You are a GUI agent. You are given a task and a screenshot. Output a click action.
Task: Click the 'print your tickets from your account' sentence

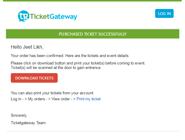[52, 93]
